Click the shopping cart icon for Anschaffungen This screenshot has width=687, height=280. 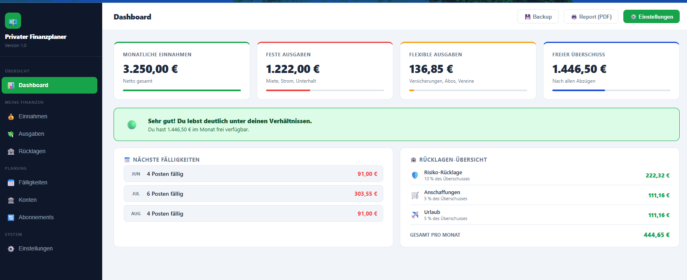click(415, 195)
